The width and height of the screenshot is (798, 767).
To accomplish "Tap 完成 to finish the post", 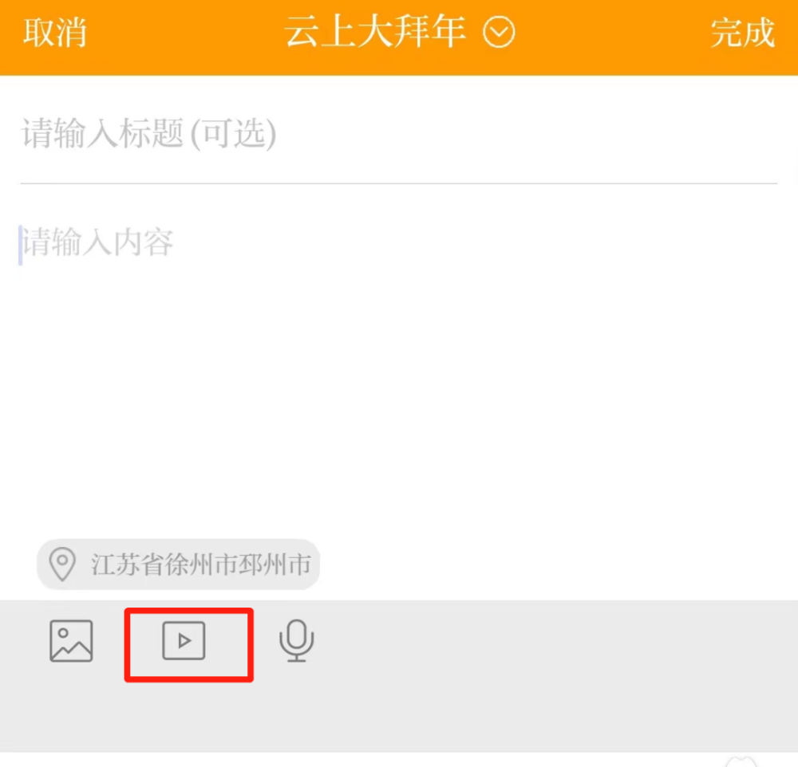I will point(742,33).
